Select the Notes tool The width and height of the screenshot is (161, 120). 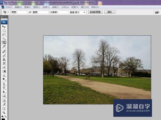click(x=4, y=101)
